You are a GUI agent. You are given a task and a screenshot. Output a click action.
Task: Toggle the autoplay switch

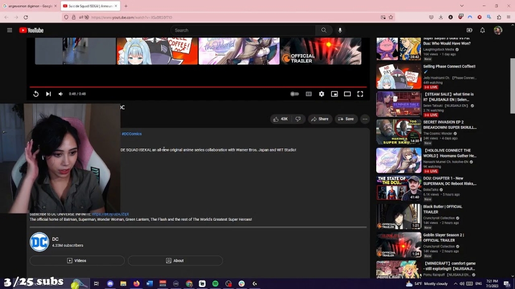[295, 94]
